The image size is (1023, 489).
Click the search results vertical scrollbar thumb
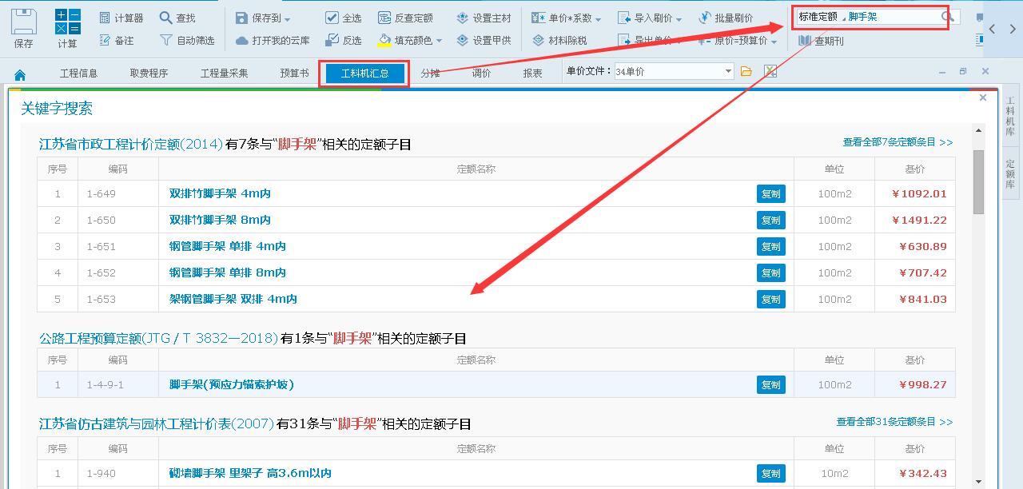click(x=978, y=181)
